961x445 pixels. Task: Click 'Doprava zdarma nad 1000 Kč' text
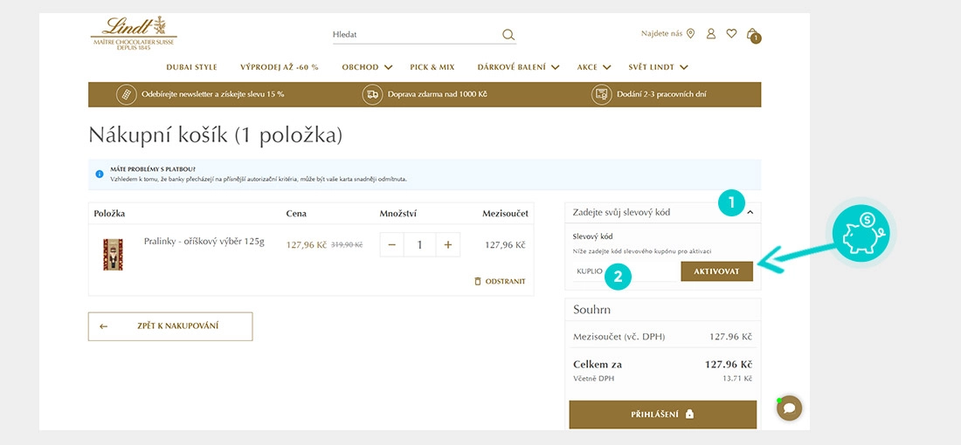(438, 95)
